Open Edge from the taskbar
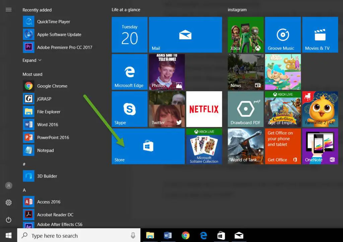Viewport: 343px width, 242px height. point(203,235)
